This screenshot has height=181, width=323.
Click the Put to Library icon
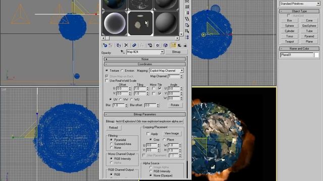[150, 45]
